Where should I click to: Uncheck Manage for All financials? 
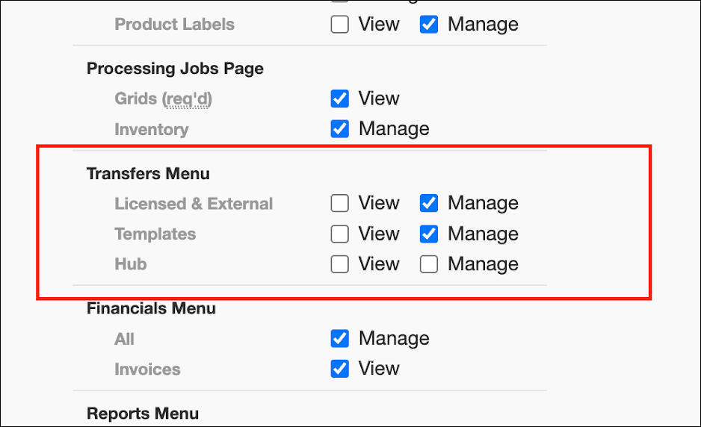click(x=340, y=339)
